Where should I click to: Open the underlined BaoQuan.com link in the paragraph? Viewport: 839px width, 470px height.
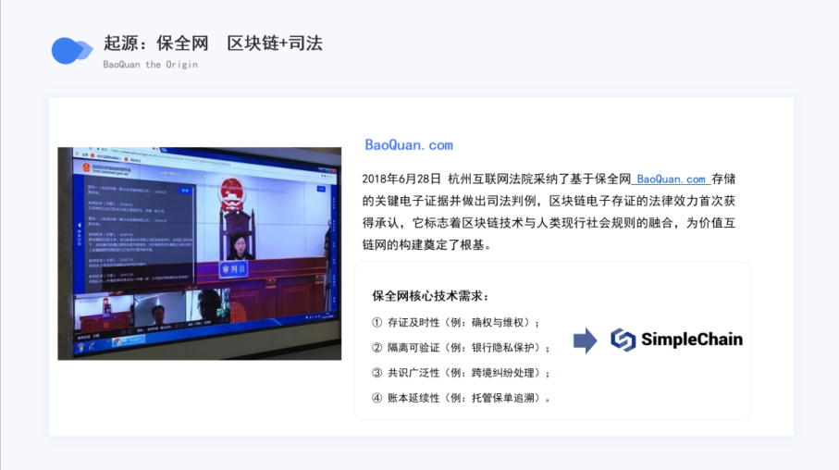[671, 179]
